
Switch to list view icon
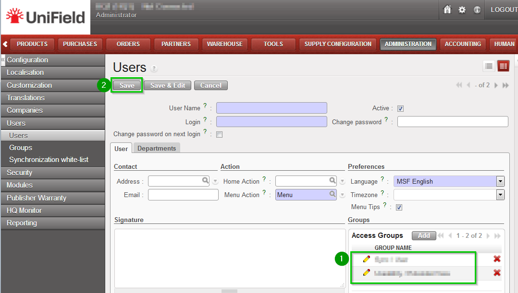[489, 66]
